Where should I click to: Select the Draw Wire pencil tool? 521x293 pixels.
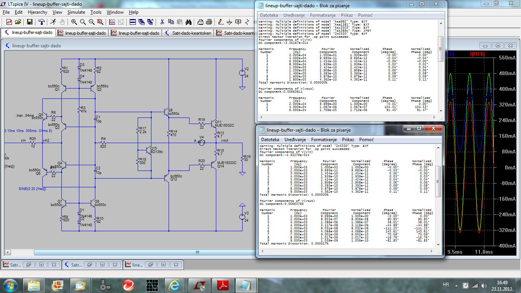pyautogui.click(x=221, y=22)
